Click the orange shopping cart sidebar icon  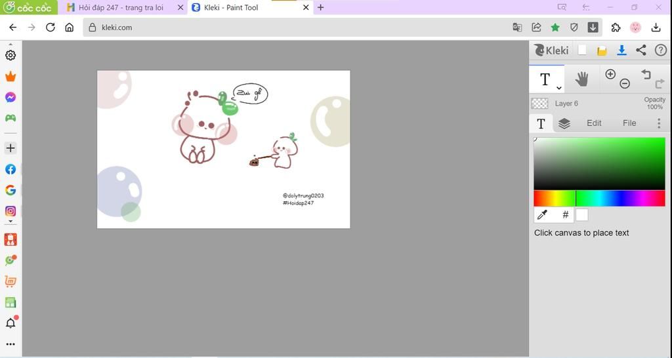click(x=10, y=281)
